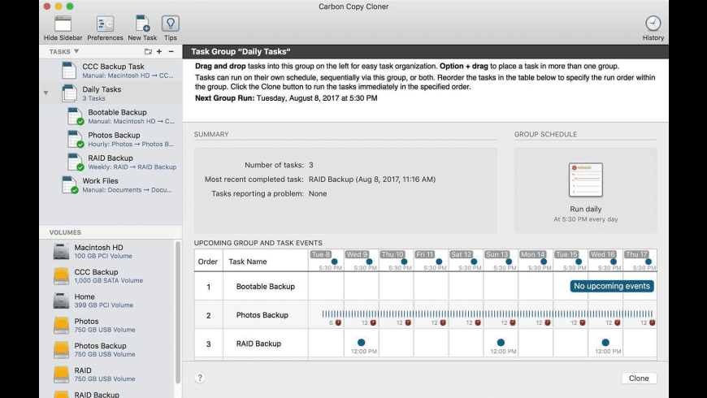
Task: Click the Next Group Run date text
Action: [x=317, y=97]
